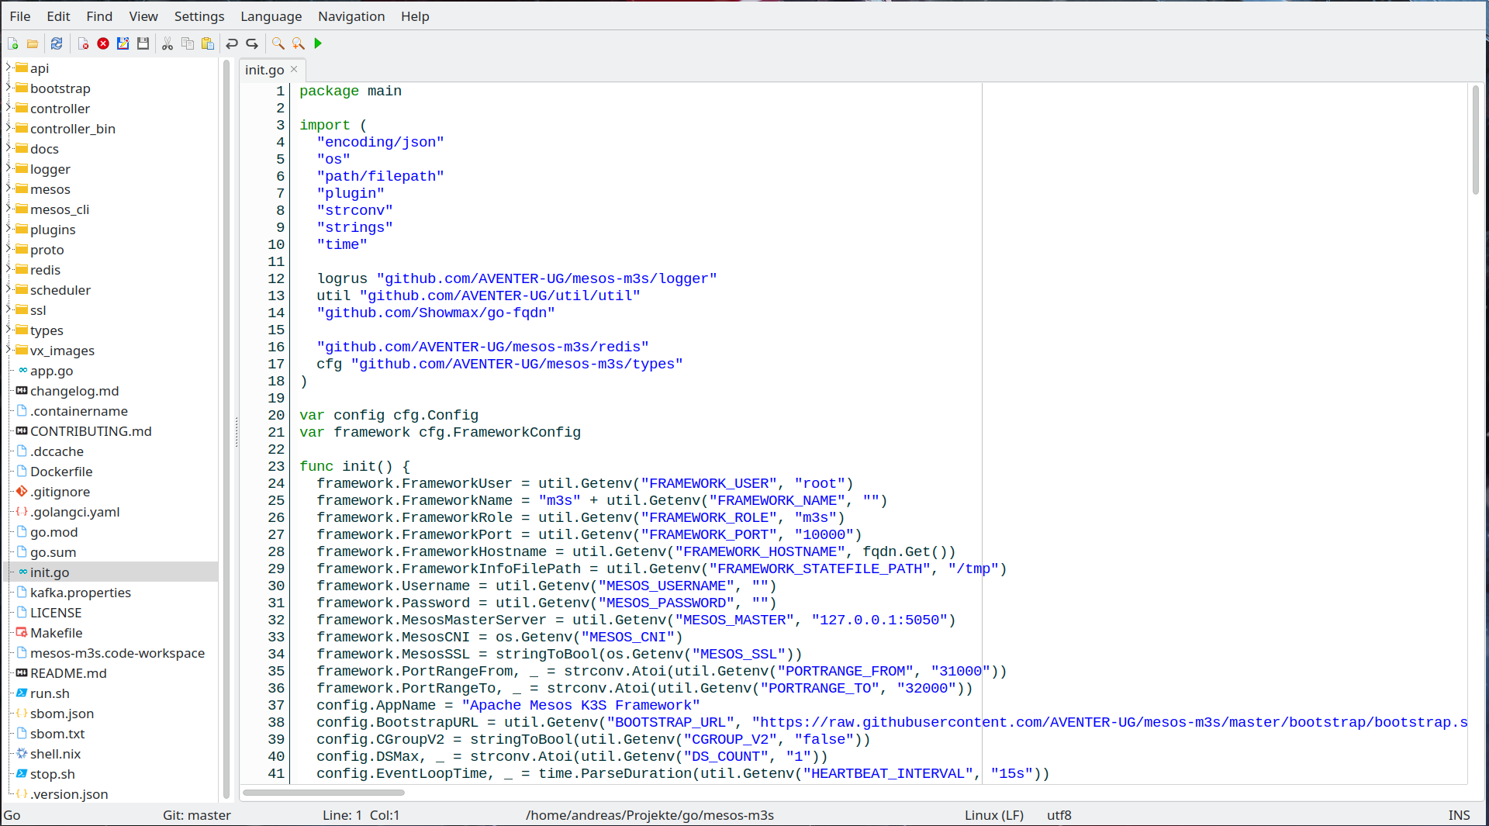Open the Find menu
This screenshot has height=826, width=1489.
tap(99, 16)
